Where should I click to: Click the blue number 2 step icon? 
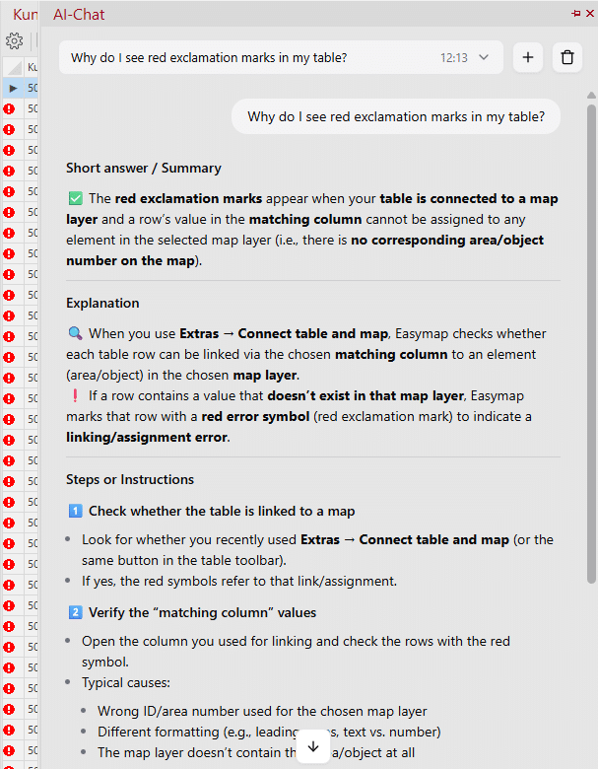(76, 612)
